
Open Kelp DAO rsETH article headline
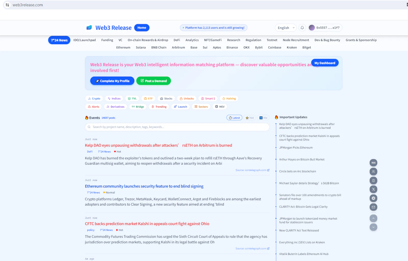pos(158,145)
